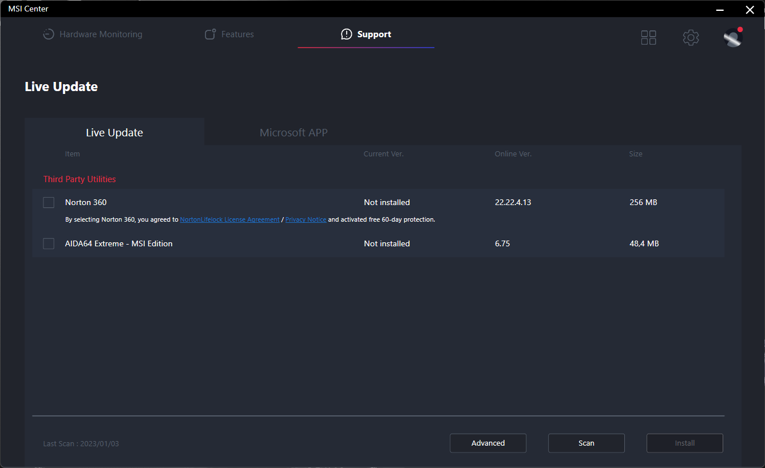Open the user profile avatar
This screenshot has height=468, width=765.
(x=733, y=37)
